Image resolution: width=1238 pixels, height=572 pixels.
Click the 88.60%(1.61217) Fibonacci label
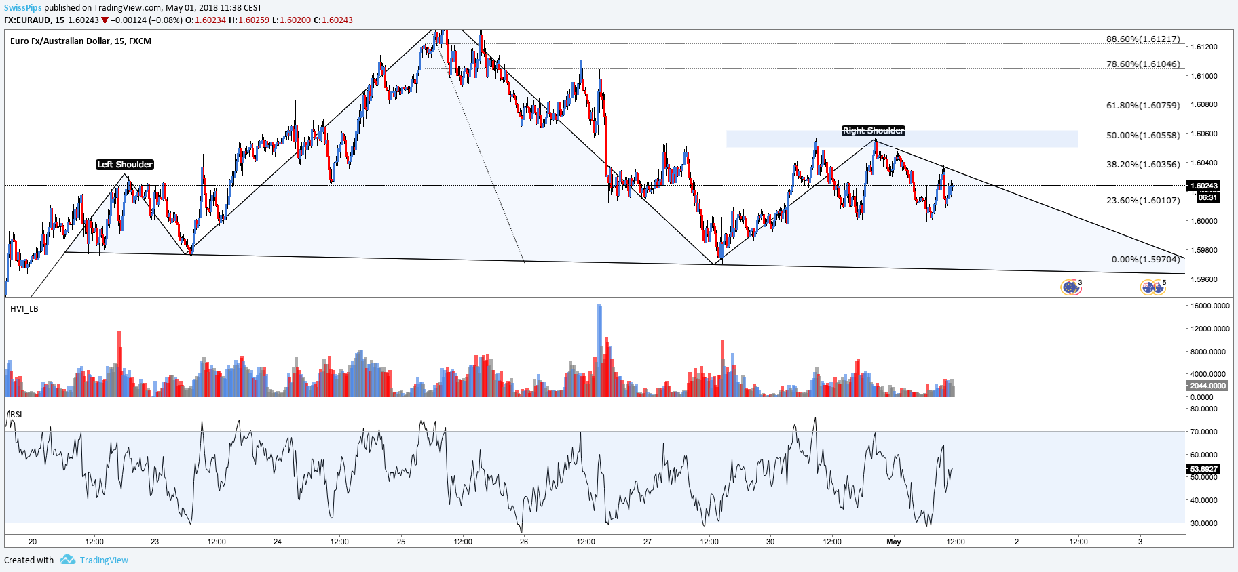[1143, 39]
